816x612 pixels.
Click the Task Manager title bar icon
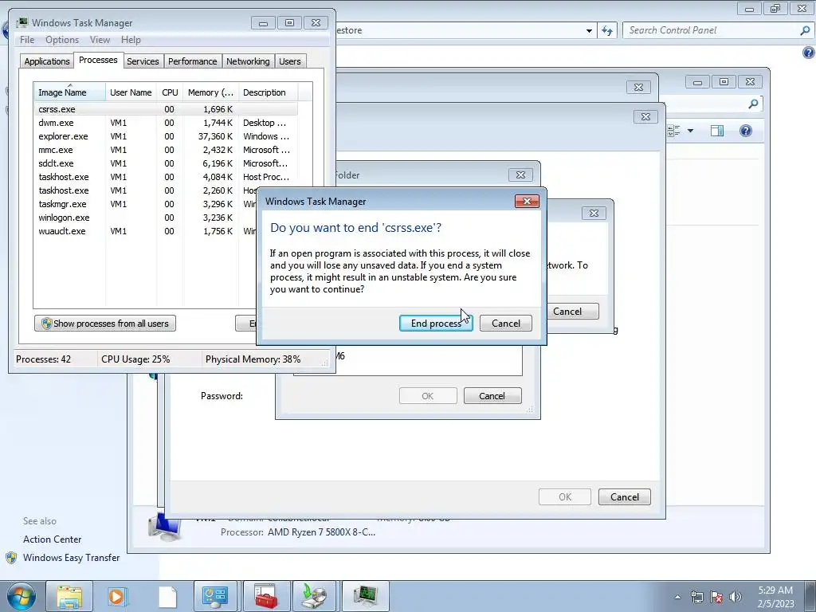click(x=22, y=23)
